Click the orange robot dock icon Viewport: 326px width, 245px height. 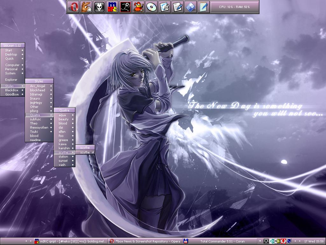coord(138,7)
